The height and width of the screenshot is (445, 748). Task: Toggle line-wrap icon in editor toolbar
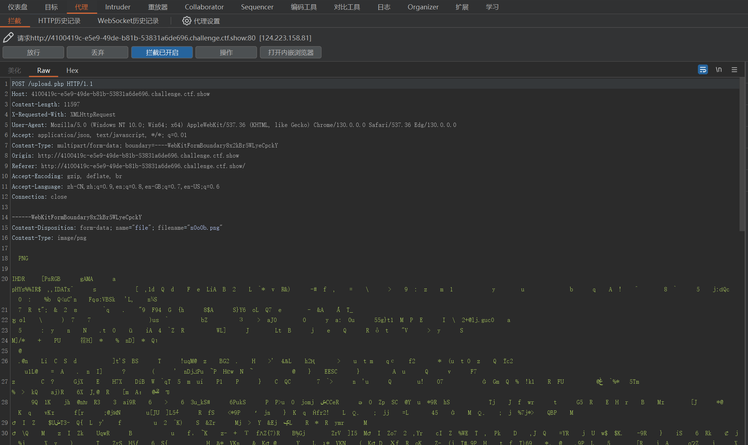coord(703,70)
